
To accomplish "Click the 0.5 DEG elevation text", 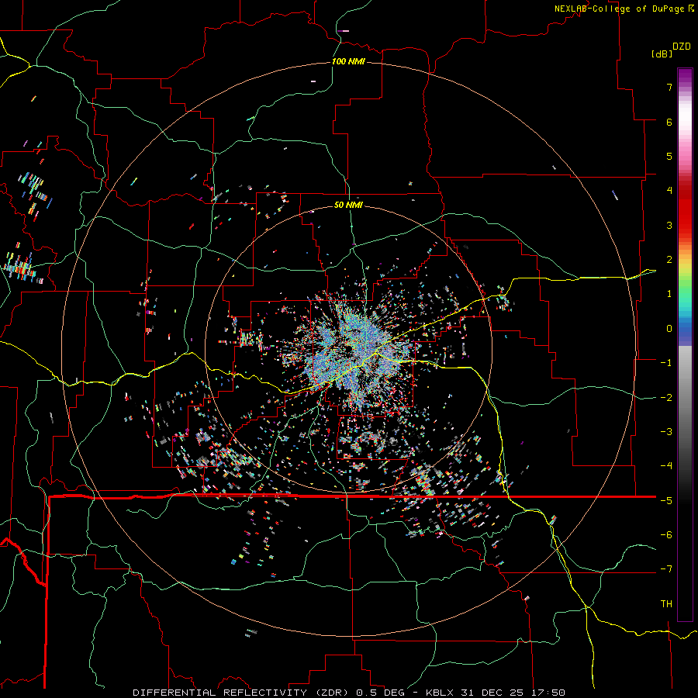I will [380, 693].
